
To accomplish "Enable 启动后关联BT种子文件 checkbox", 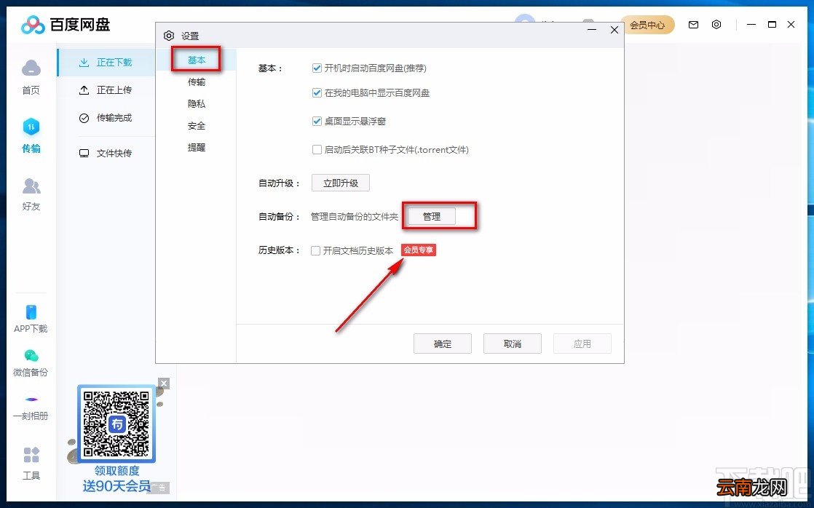I will click(317, 149).
